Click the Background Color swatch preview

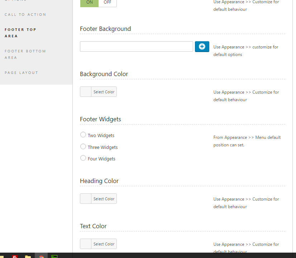[x=86, y=92]
